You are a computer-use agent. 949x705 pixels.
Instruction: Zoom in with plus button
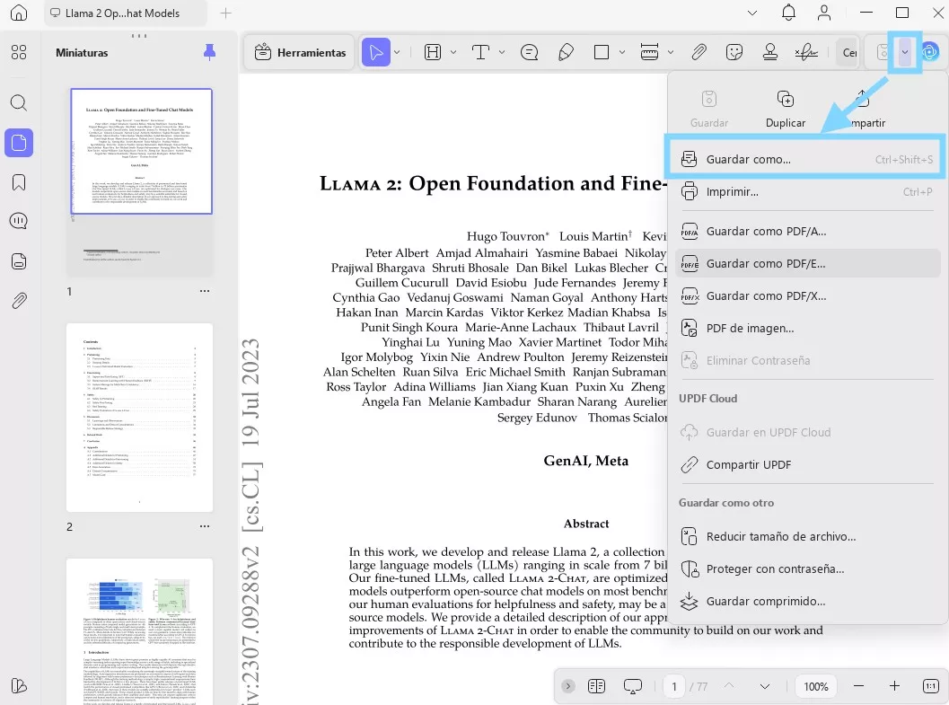pos(894,685)
